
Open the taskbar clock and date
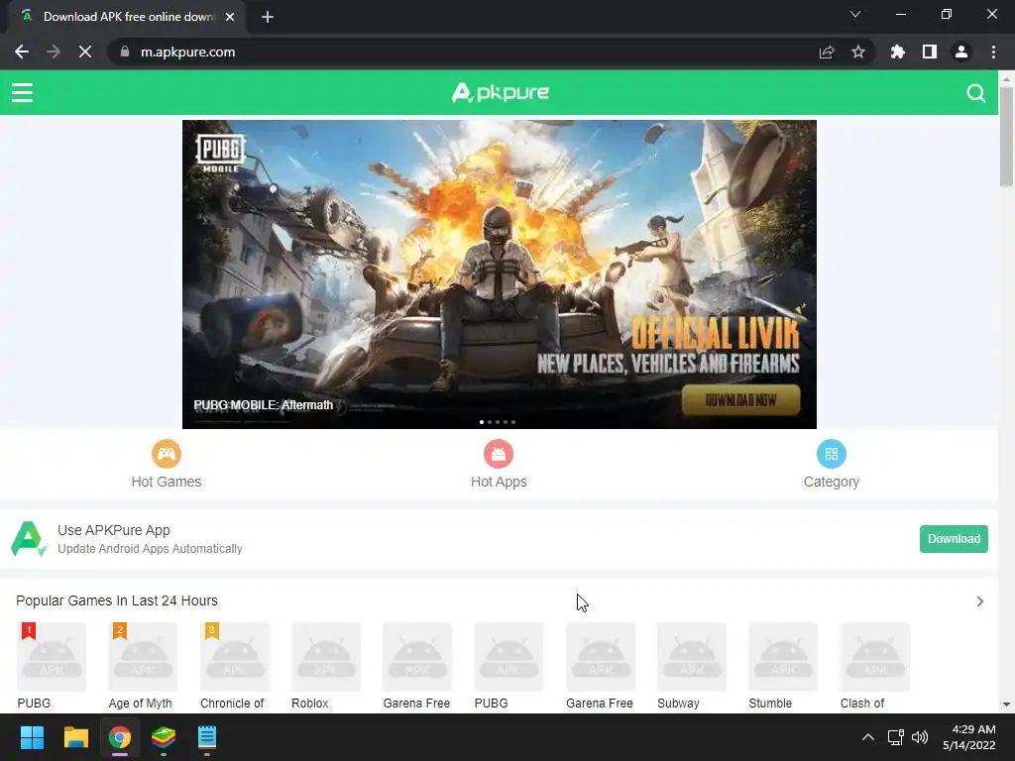pos(969,737)
